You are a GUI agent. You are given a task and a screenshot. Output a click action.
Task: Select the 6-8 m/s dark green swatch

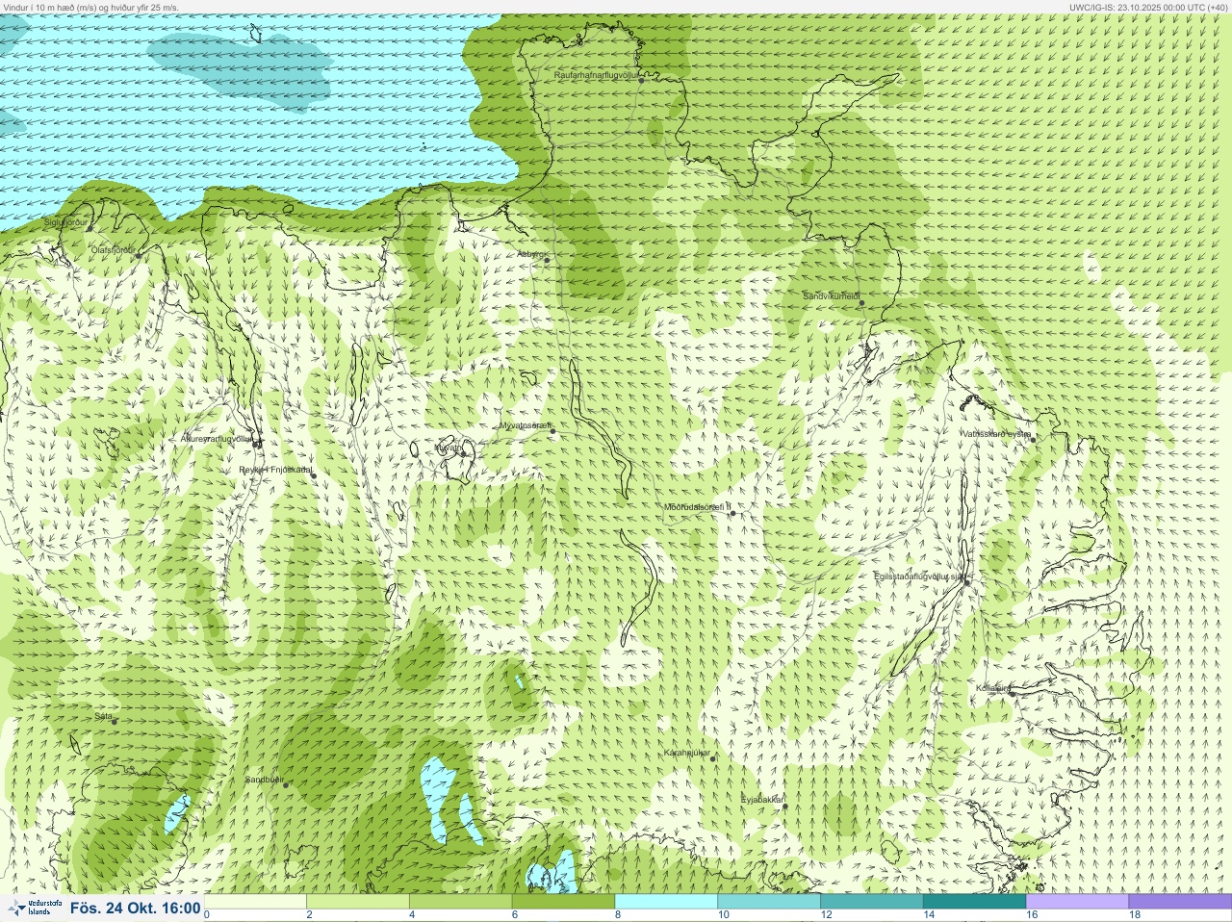(x=563, y=902)
